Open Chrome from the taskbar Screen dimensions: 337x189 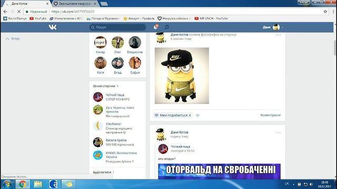(x=22, y=184)
